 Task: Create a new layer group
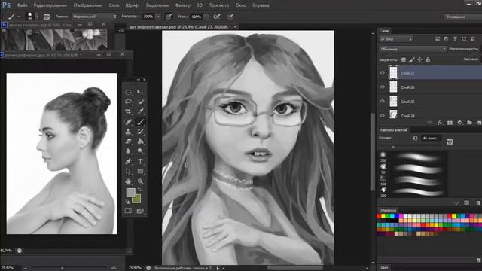tap(469, 123)
